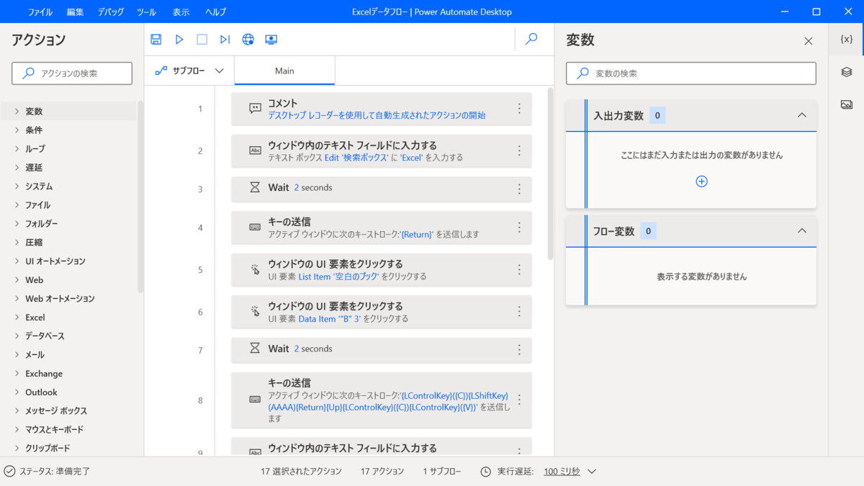Click the Edit '検索ボックス' link
The image size is (864, 486).
[x=356, y=158]
